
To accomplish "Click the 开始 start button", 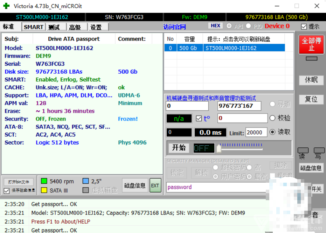I will coord(179,148).
